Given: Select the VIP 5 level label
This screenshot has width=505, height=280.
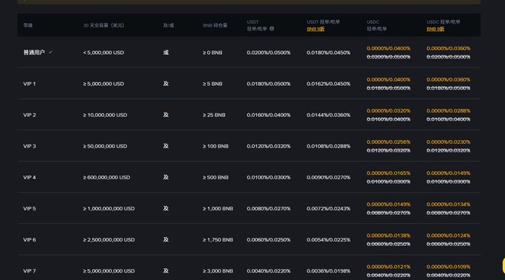Looking at the screenshot, I should 30,208.
